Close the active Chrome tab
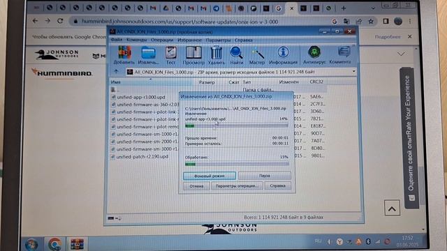 292,8
